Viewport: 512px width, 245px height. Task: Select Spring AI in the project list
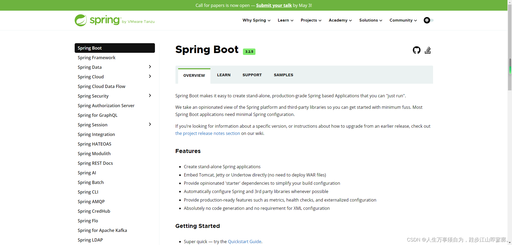(87, 173)
